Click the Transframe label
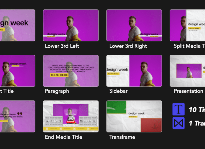205x149 pixels. coord(122,137)
